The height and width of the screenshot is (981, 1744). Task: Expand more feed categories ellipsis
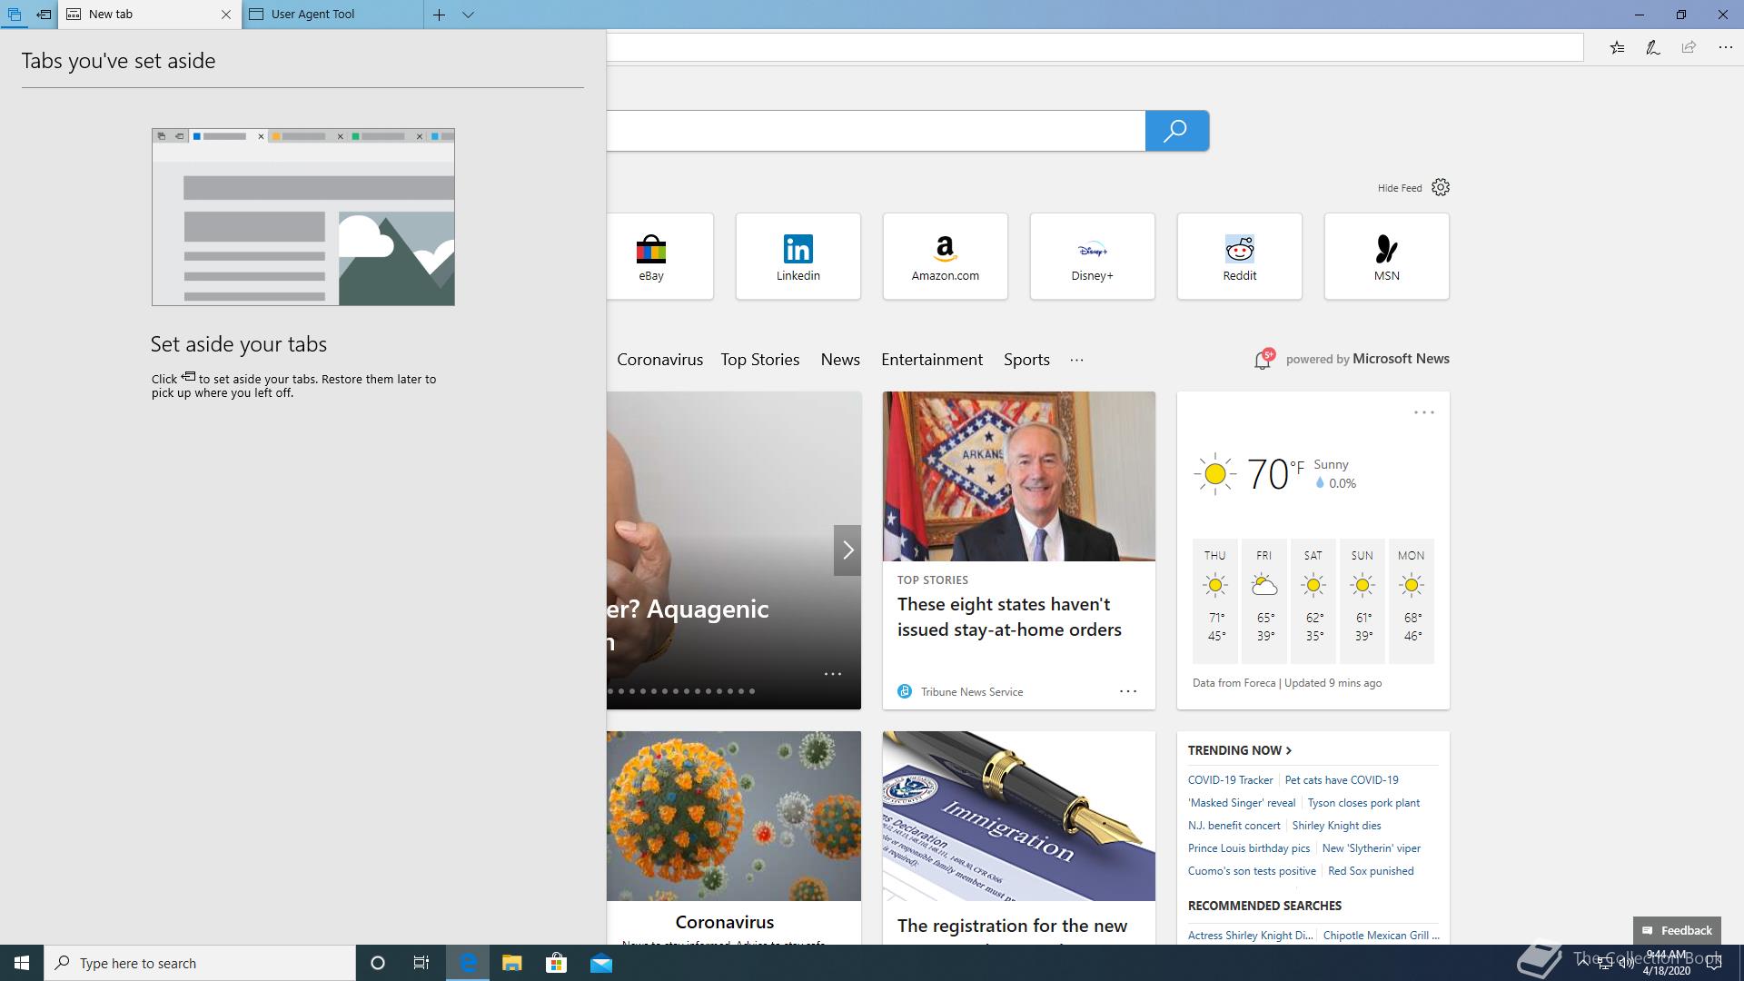1076,360
